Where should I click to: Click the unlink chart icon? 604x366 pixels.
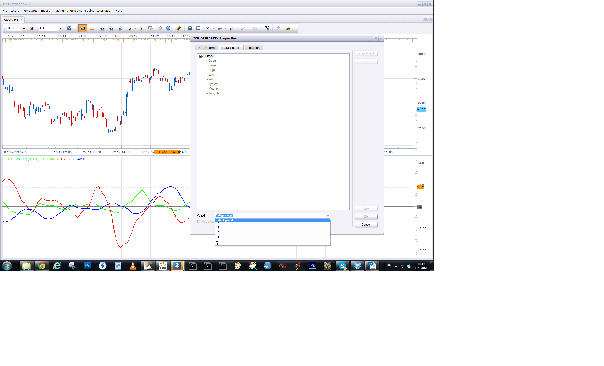[x=31, y=28]
